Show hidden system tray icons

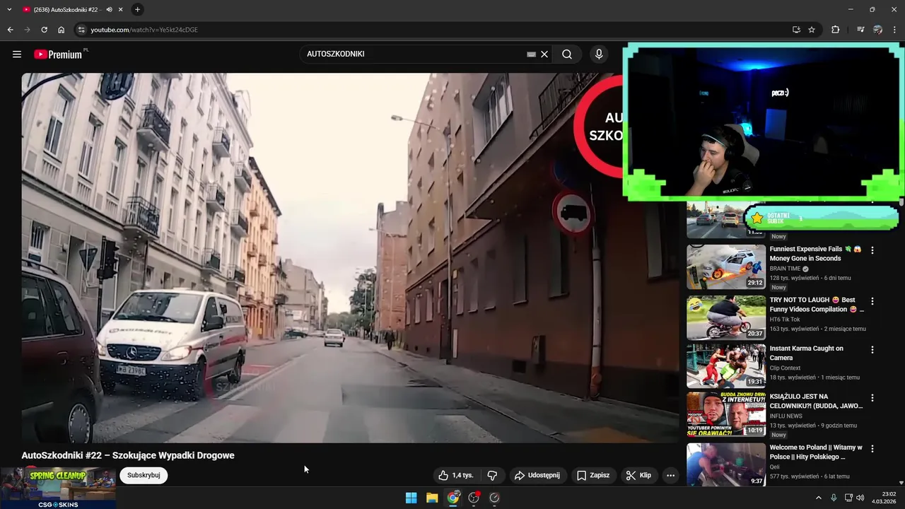pyautogui.click(x=819, y=498)
